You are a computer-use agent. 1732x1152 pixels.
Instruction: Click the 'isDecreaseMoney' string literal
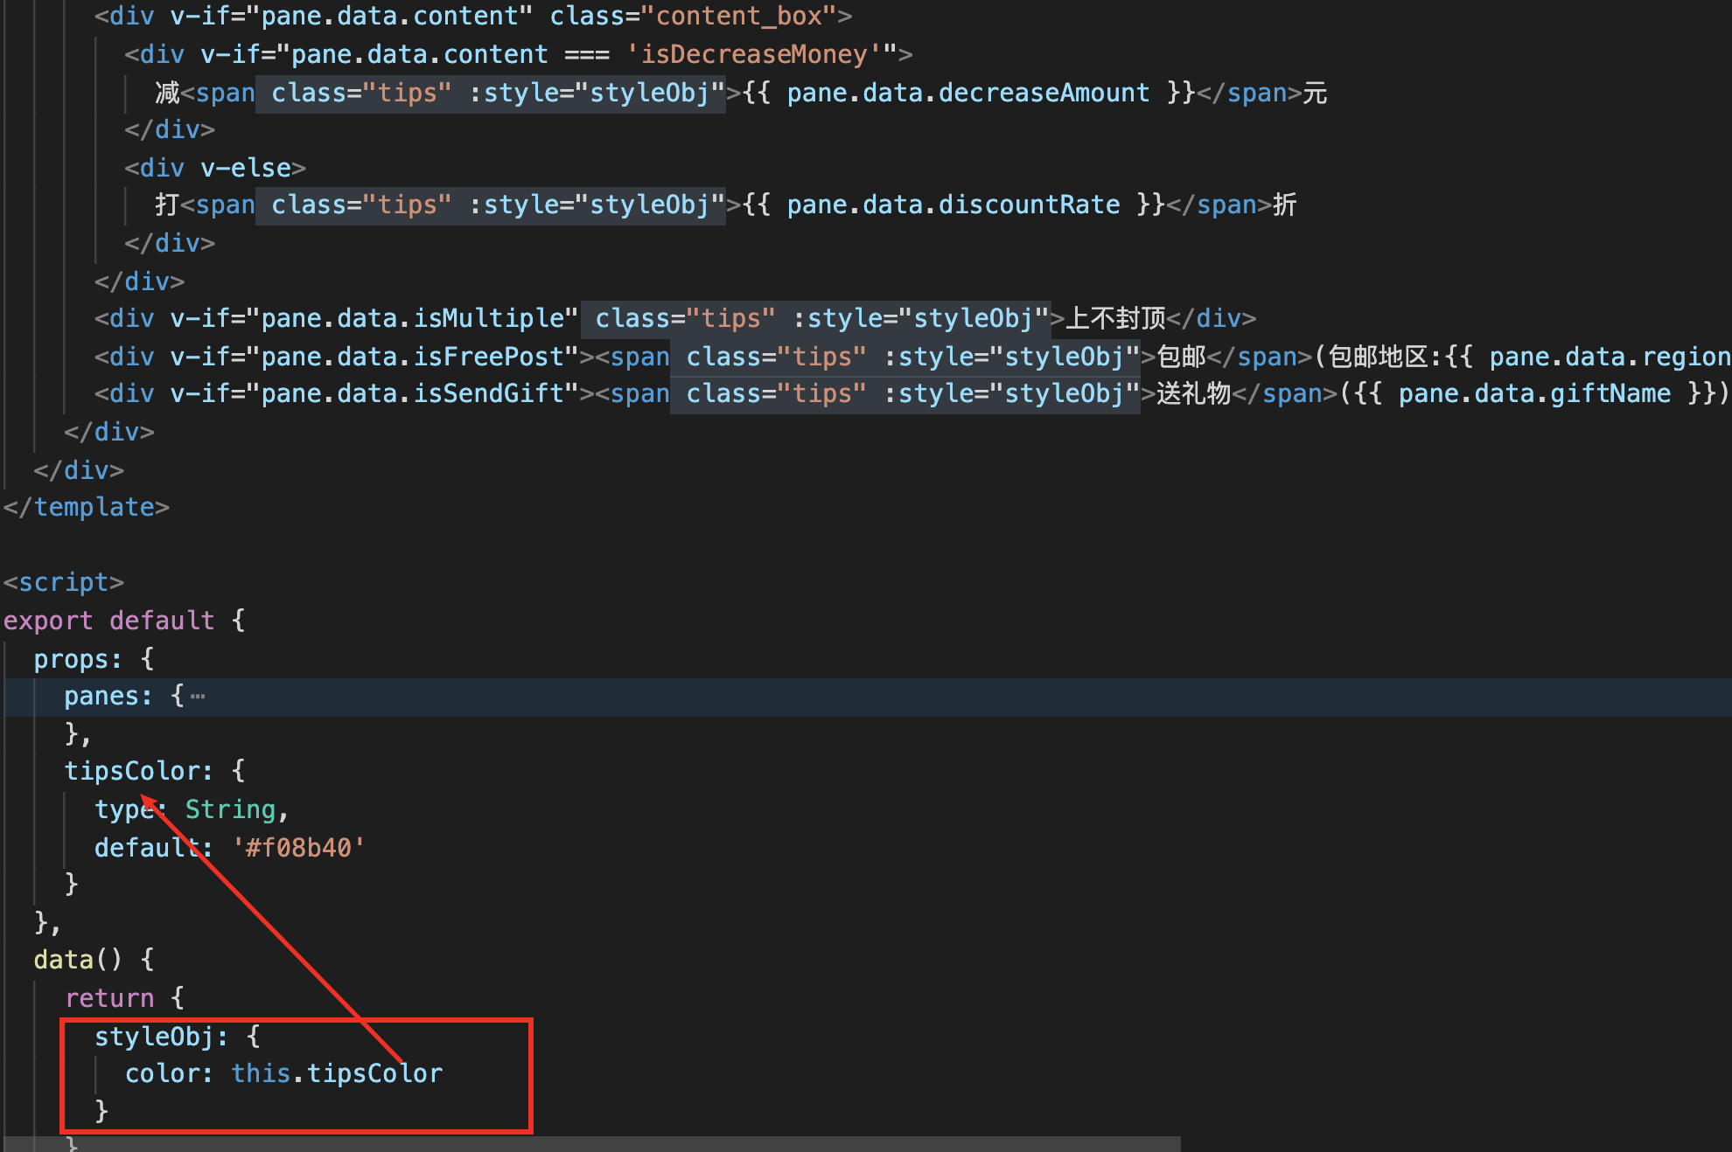tap(754, 54)
